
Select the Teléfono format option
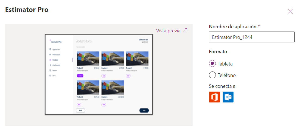[212, 75]
